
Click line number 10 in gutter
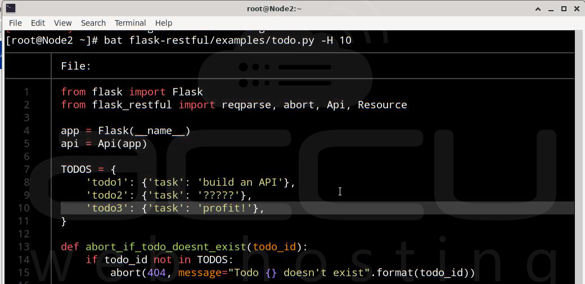(x=24, y=208)
